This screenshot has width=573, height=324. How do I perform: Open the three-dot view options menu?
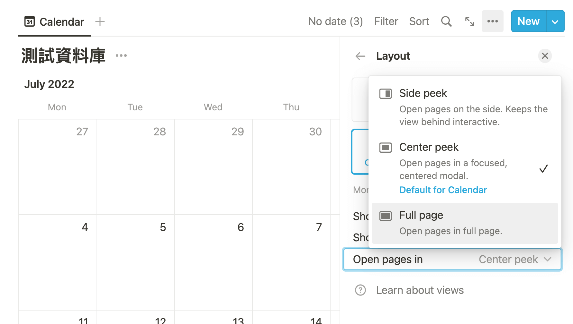coord(492,21)
